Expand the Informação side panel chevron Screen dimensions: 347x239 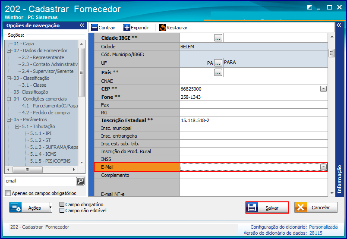339,25
